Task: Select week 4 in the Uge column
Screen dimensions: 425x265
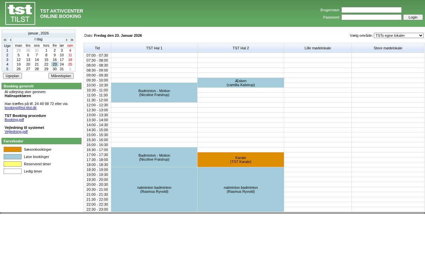Action: [x=7, y=64]
